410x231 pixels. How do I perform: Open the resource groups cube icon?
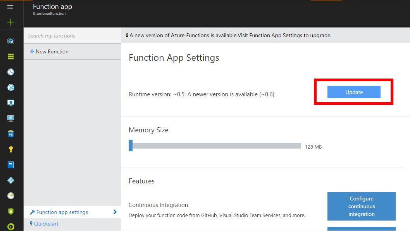click(x=11, y=41)
